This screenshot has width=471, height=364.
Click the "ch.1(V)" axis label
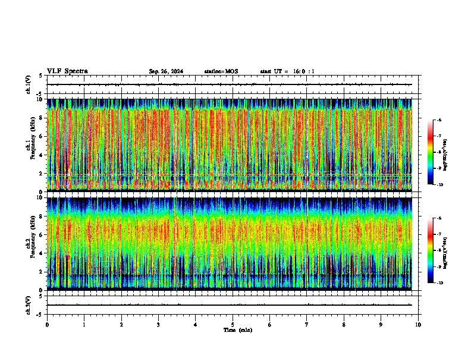(28, 84)
